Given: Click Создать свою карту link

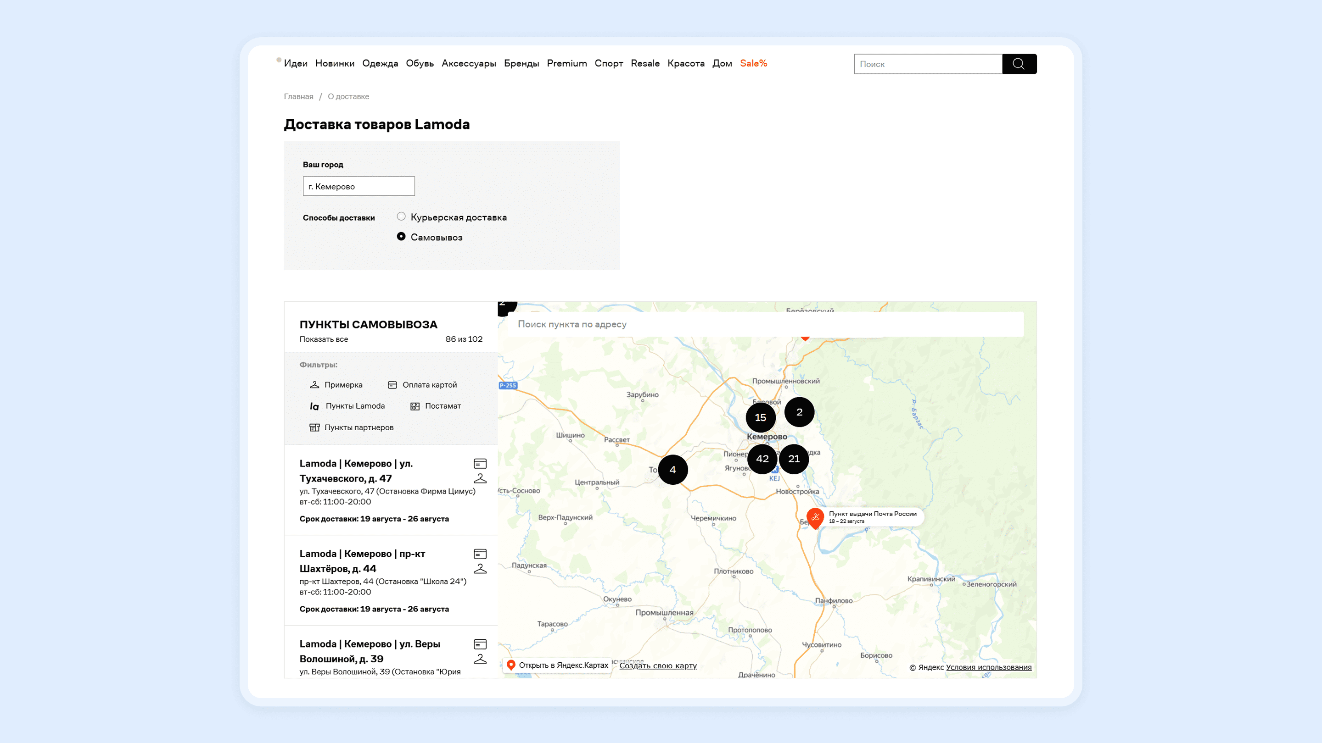Looking at the screenshot, I should [658, 665].
